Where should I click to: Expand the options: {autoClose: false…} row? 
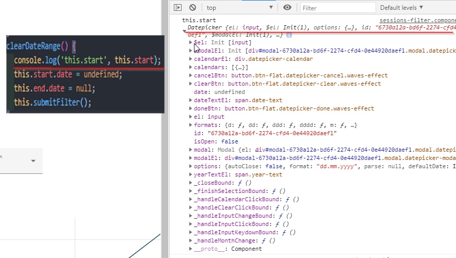click(190, 166)
